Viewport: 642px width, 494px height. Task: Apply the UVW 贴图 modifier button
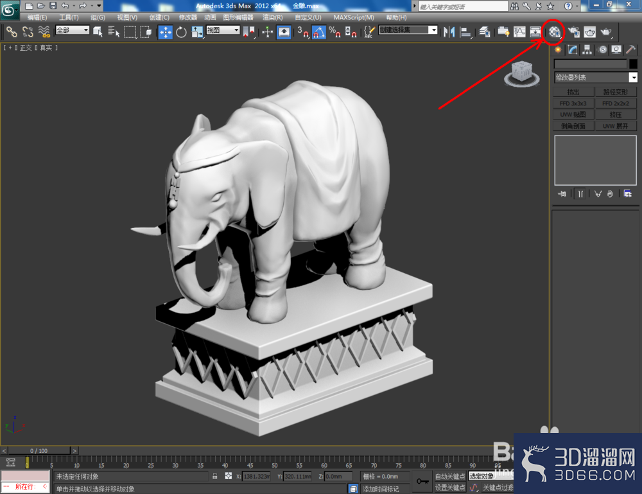(x=573, y=114)
